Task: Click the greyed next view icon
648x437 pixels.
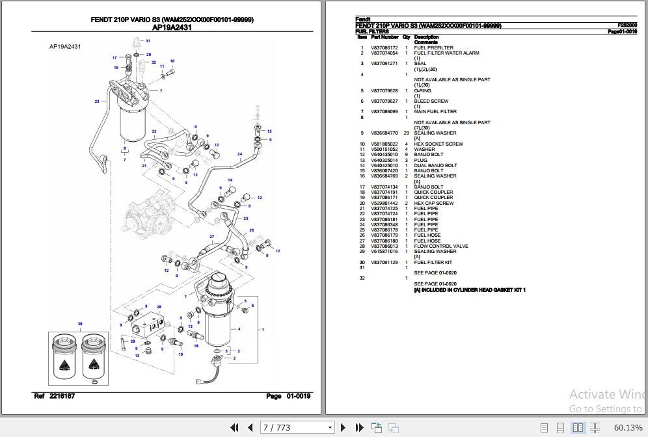Action: coord(394,427)
